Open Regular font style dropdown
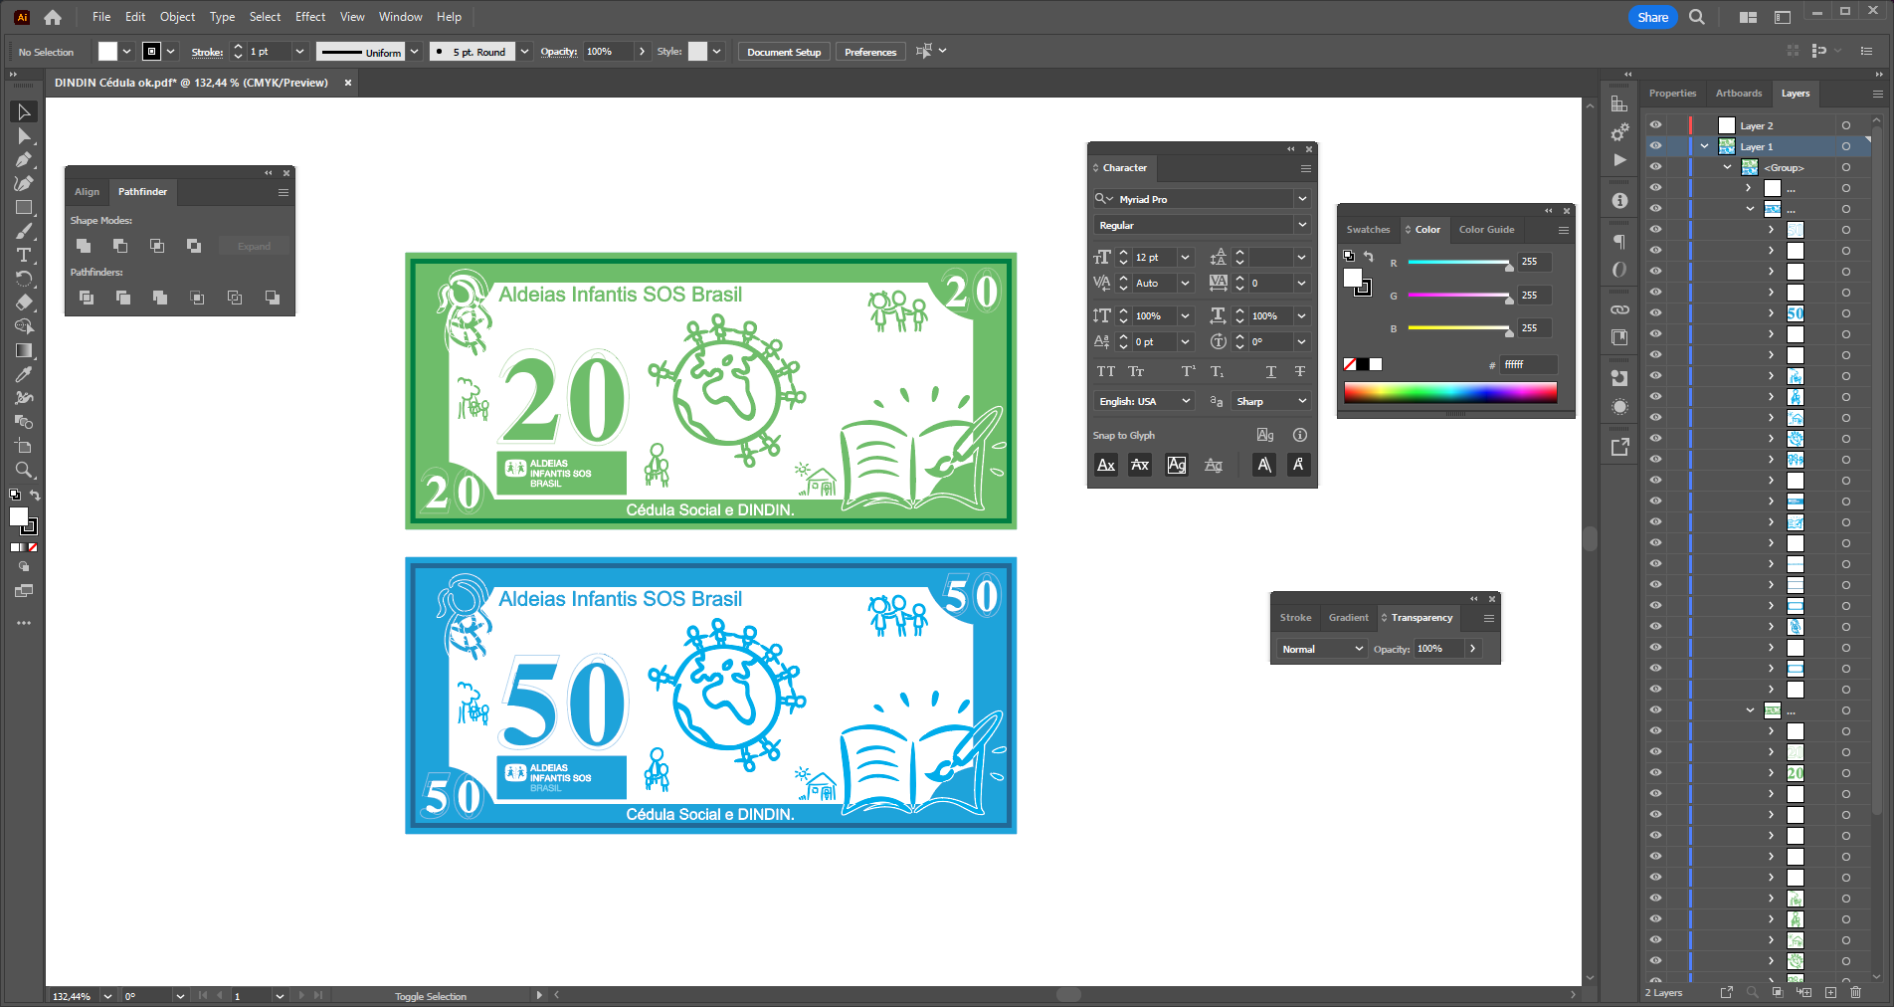 tap(1302, 225)
